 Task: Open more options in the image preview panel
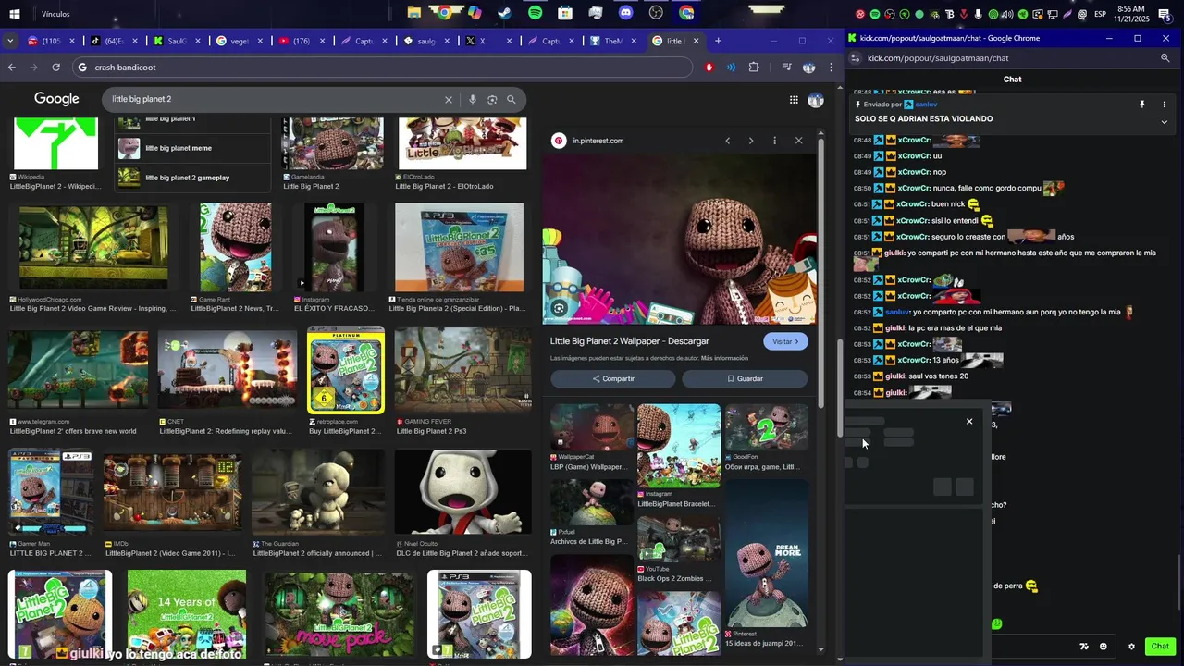click(x=775, y=141)
